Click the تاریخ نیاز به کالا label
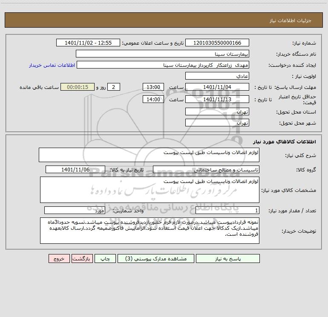 point(127,170)
